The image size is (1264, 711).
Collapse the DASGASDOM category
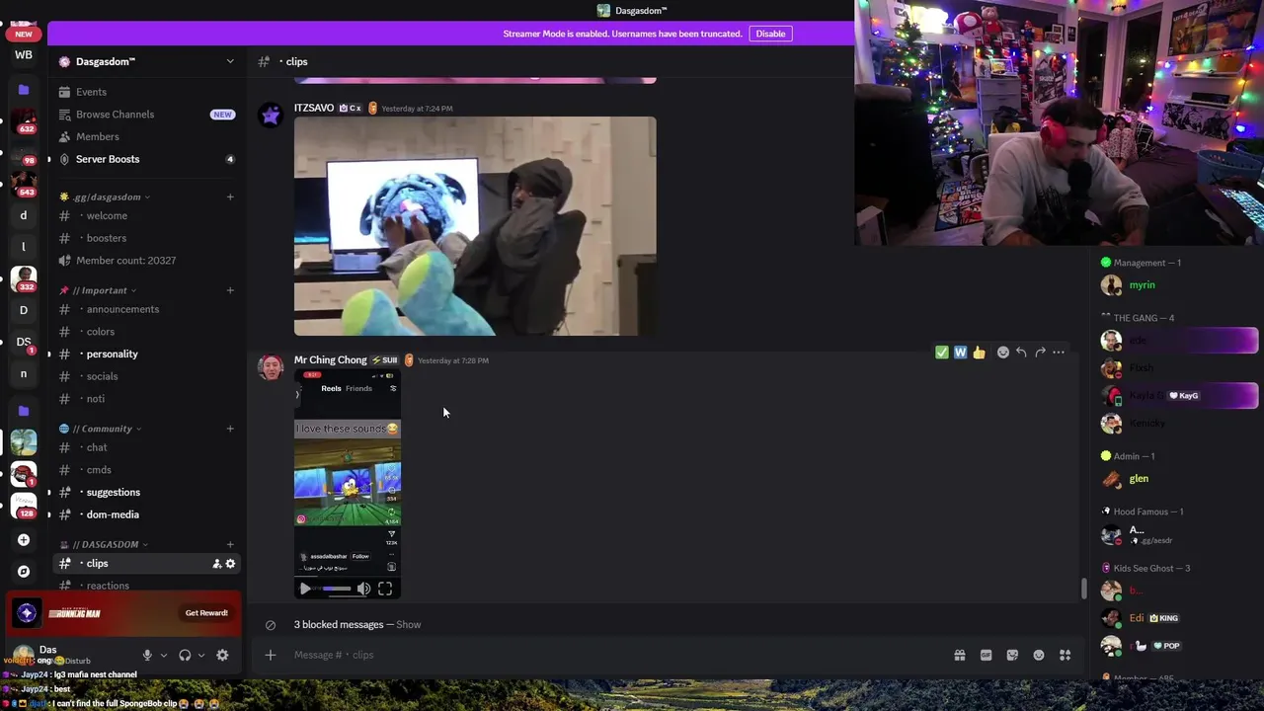tap(104, 544)
